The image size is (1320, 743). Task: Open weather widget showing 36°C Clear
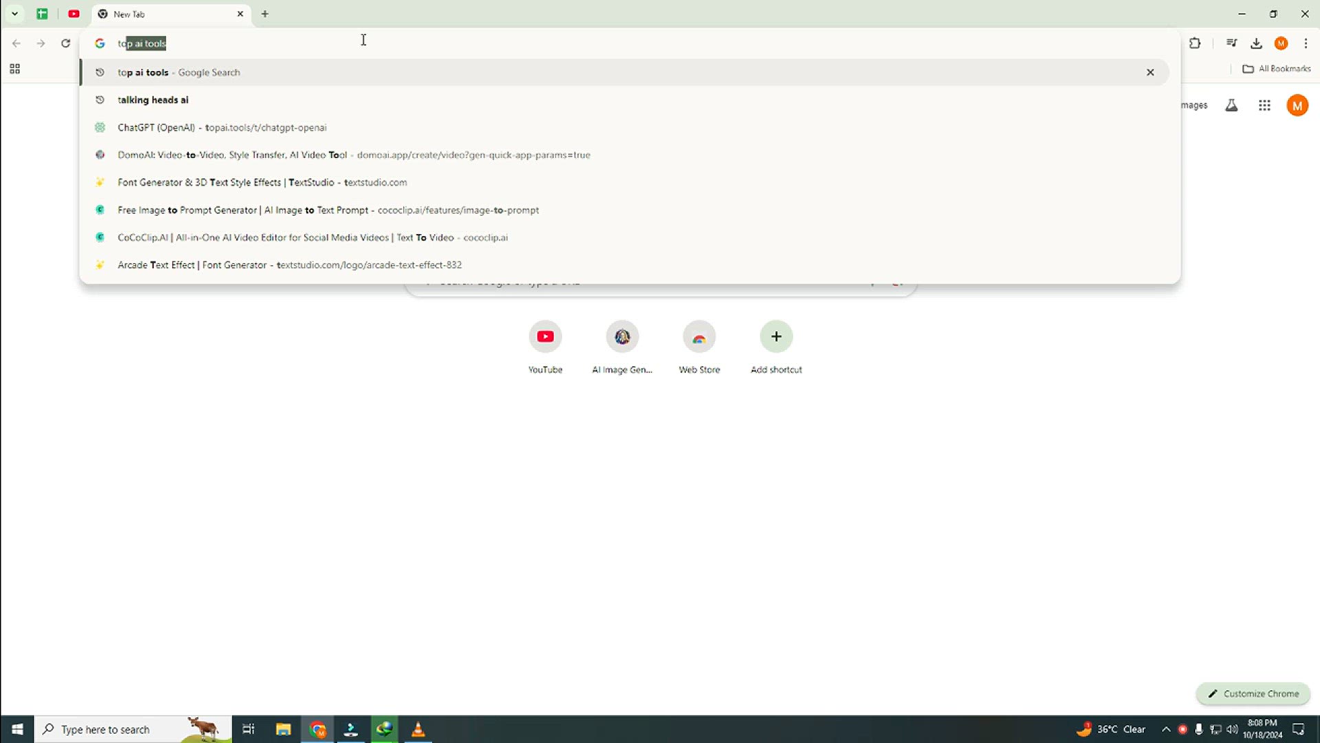tap(1111, 729)
